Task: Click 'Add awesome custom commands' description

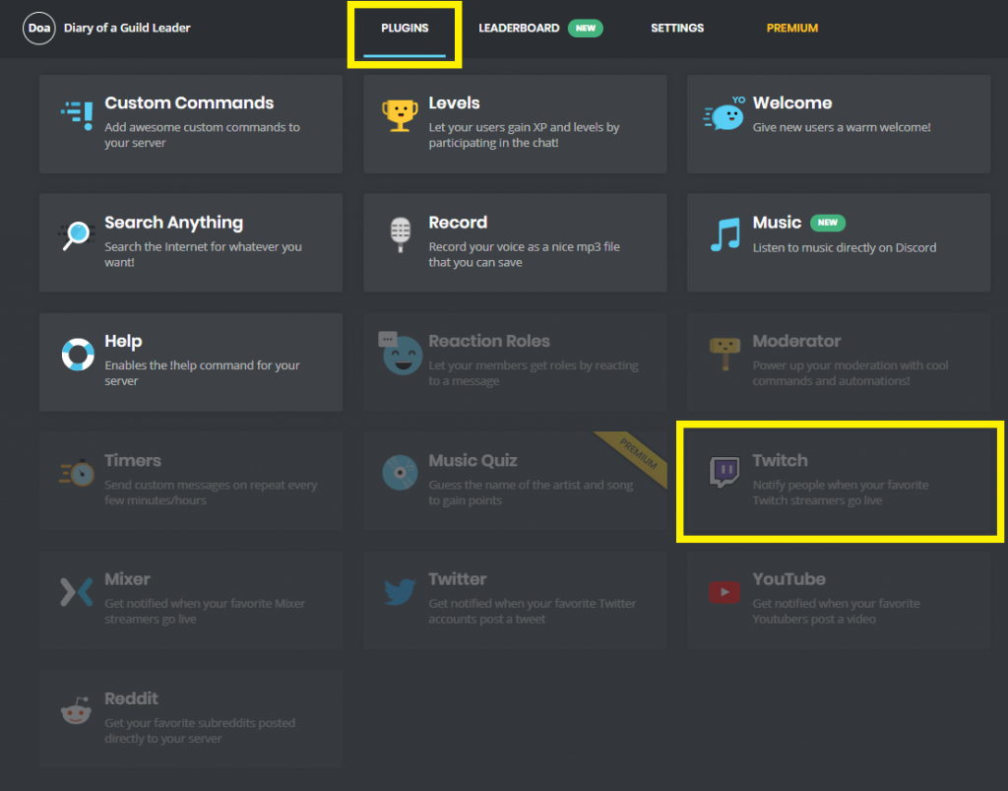Action: click(202, 135)
